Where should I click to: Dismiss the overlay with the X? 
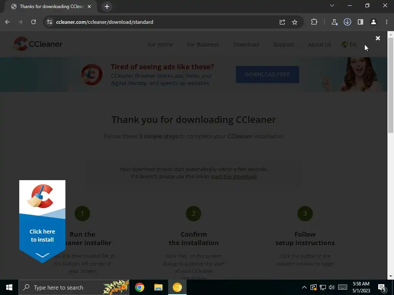(x=378, y=38)
